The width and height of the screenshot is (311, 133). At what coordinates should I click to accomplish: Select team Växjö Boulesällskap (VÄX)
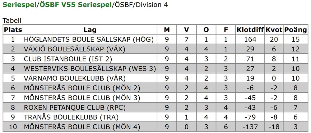[72, 49]
